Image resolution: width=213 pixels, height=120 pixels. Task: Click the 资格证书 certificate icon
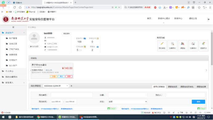[98, 38]
